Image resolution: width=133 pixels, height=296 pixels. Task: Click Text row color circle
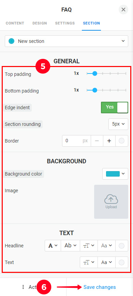[x=121, y=262]
